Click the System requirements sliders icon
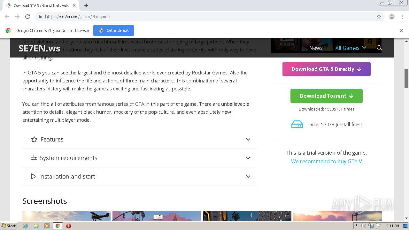Image resolution: width=409 pixels, height=230 pixels. pos(34,158)
